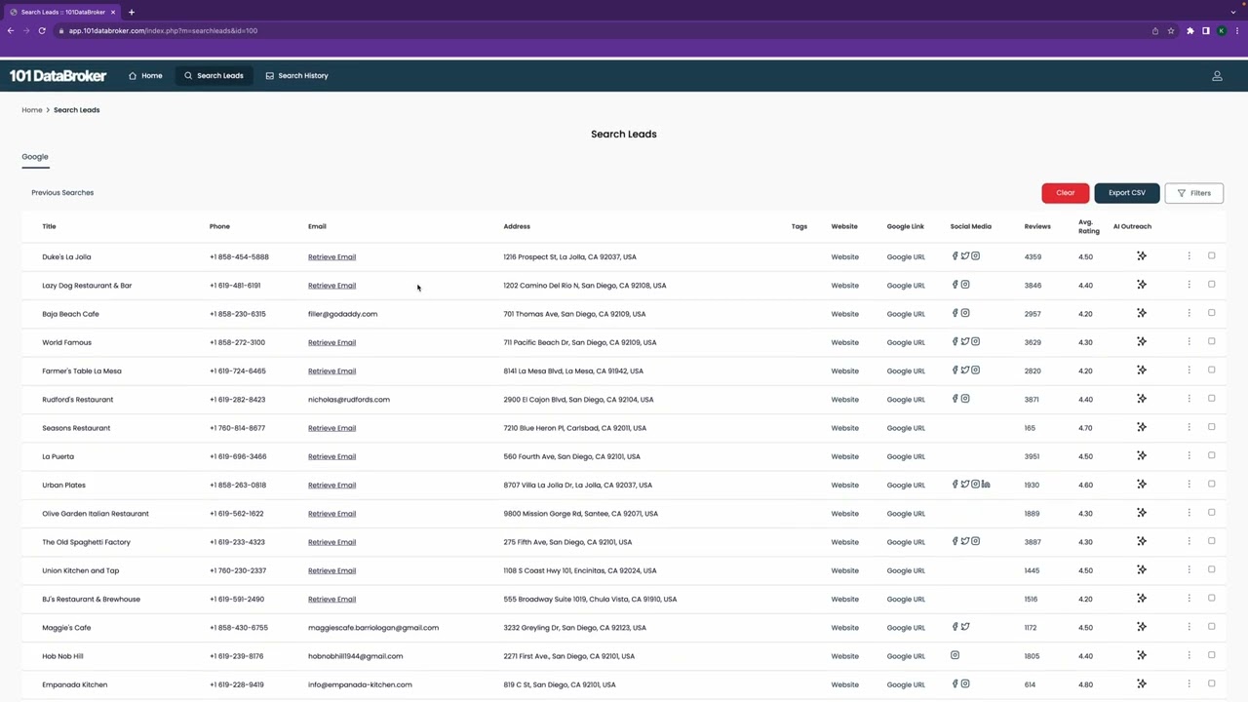The width and height of the screenshot is (1248, 702).
Task: Select checkbox for Lazy Dog Restaurant & Bar
Action: coord(1212,284)
